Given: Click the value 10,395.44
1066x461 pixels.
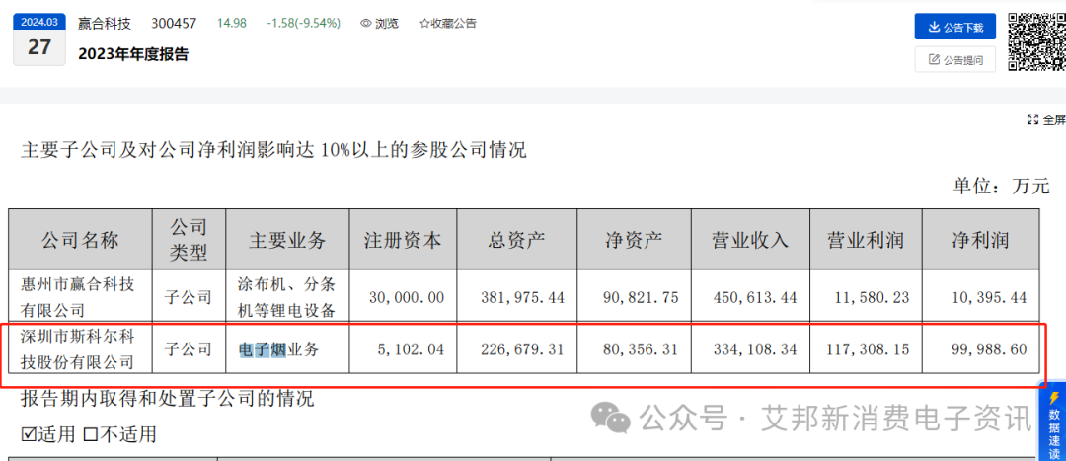Looking at the screenshot, I should [988, 297].
